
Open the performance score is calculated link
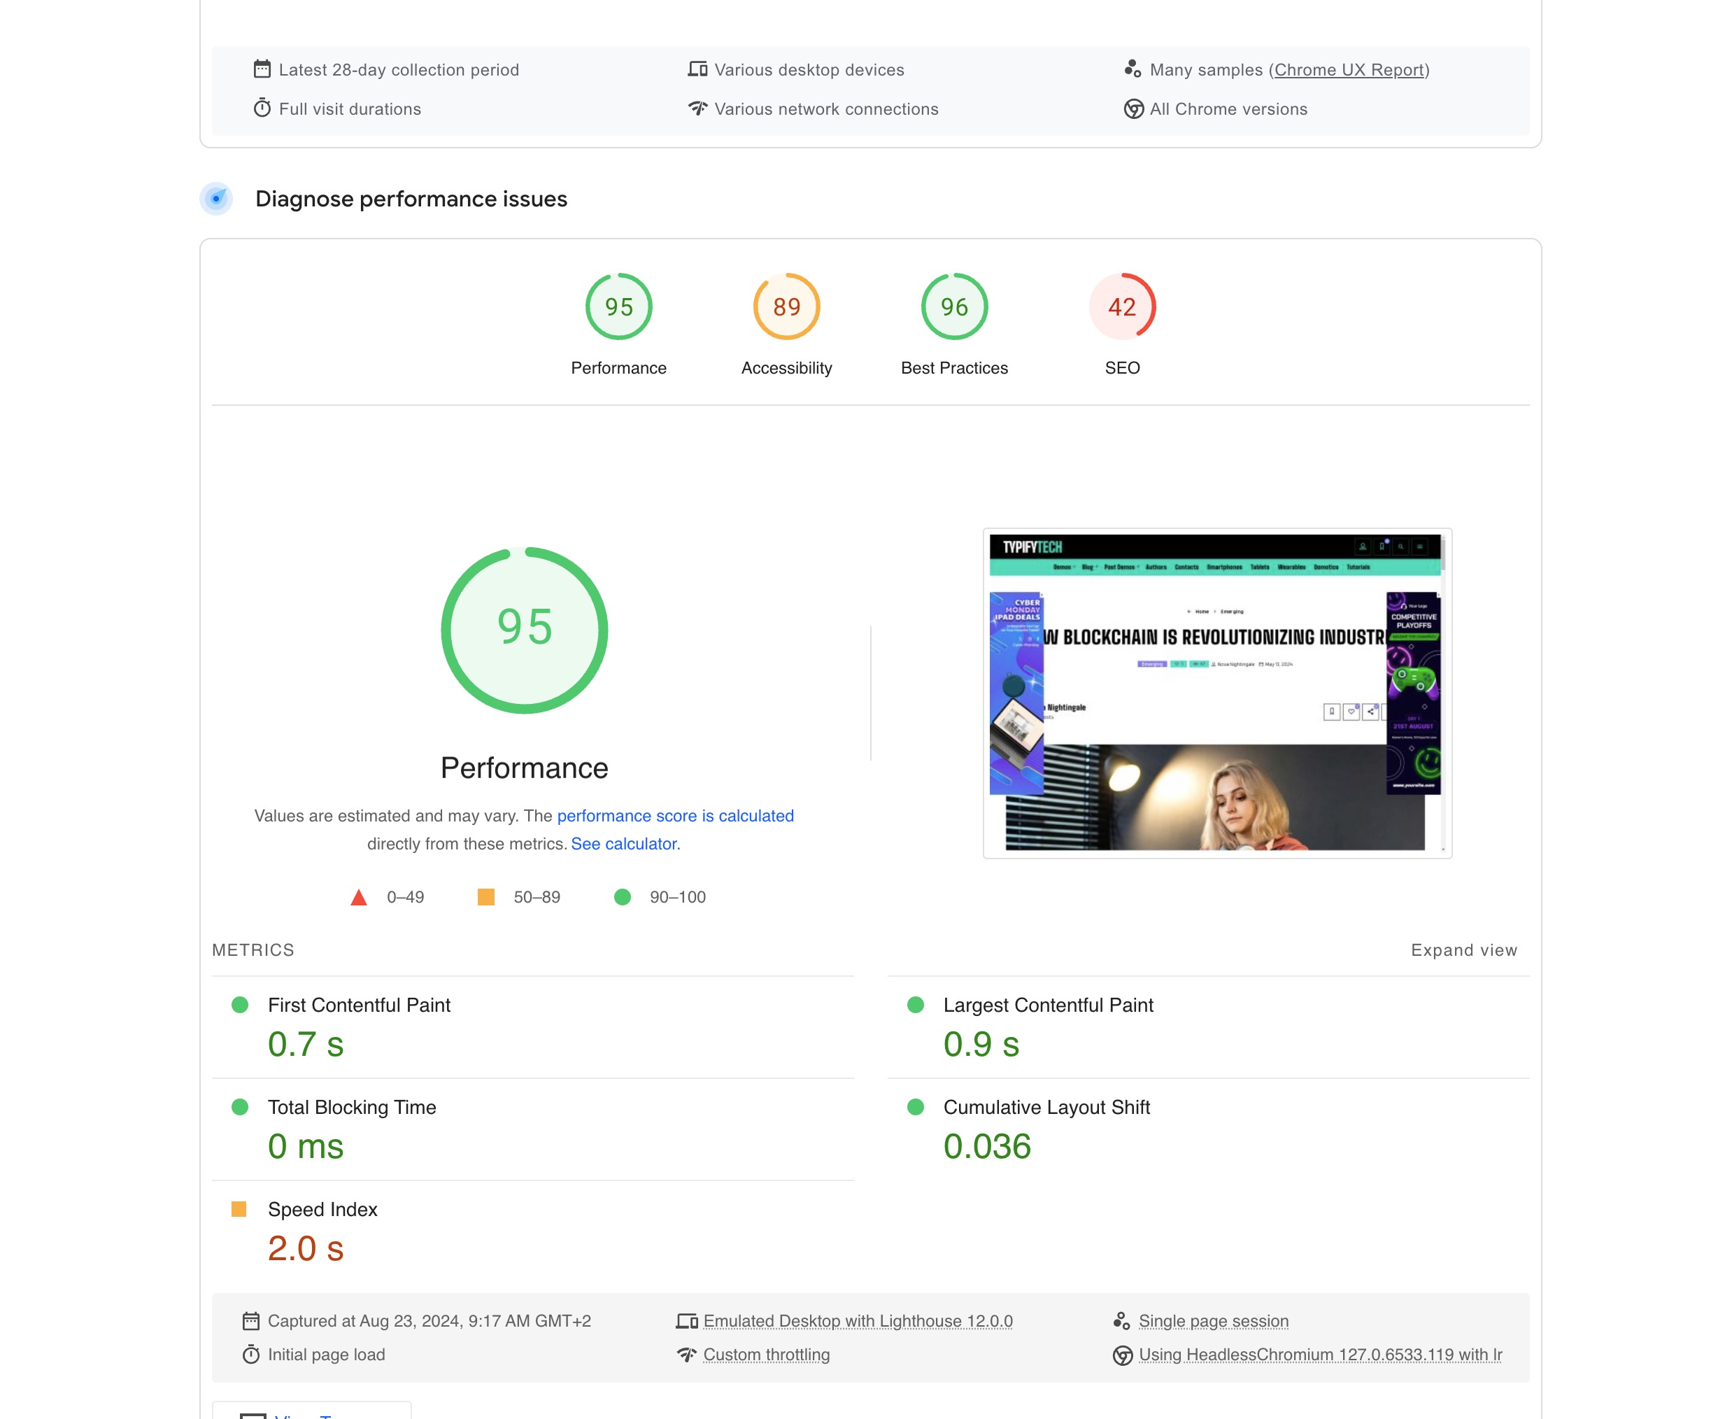click(674, 816)
